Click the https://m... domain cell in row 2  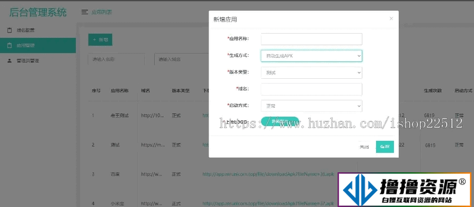point(153,145)
